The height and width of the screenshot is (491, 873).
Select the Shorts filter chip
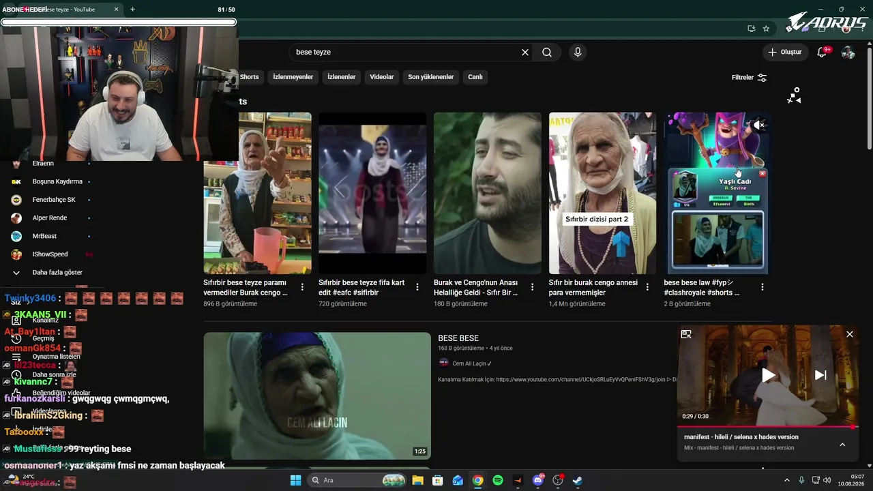pos(250,77)
